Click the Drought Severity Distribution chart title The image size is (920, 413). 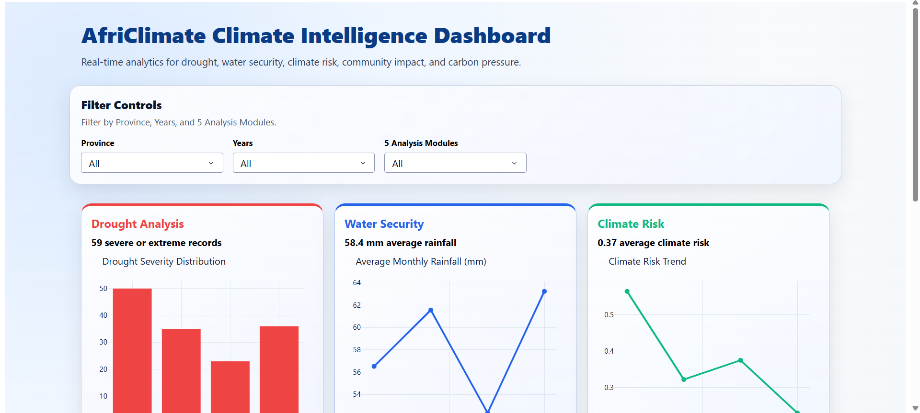pos(164,261)
